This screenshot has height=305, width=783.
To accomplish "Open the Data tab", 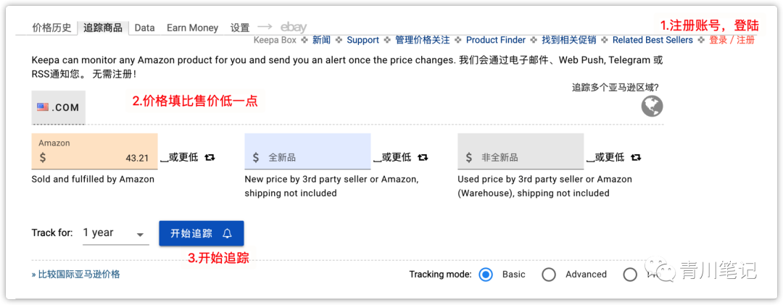I will click(x=144, y=28).
